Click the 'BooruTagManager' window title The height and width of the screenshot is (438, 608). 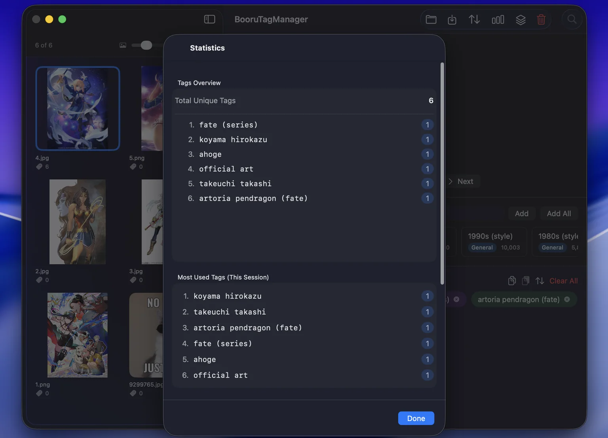[x=271, y=19]
